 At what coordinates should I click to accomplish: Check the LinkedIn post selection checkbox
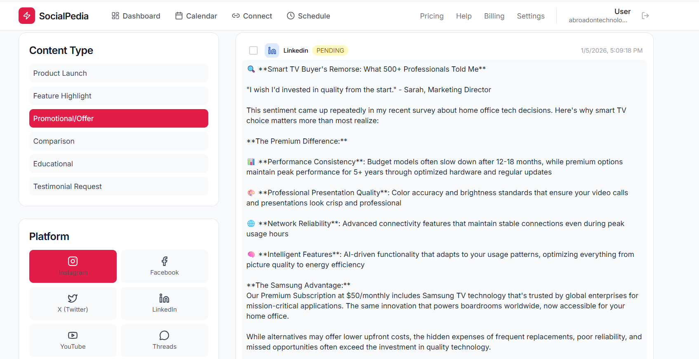pos(254,50)
